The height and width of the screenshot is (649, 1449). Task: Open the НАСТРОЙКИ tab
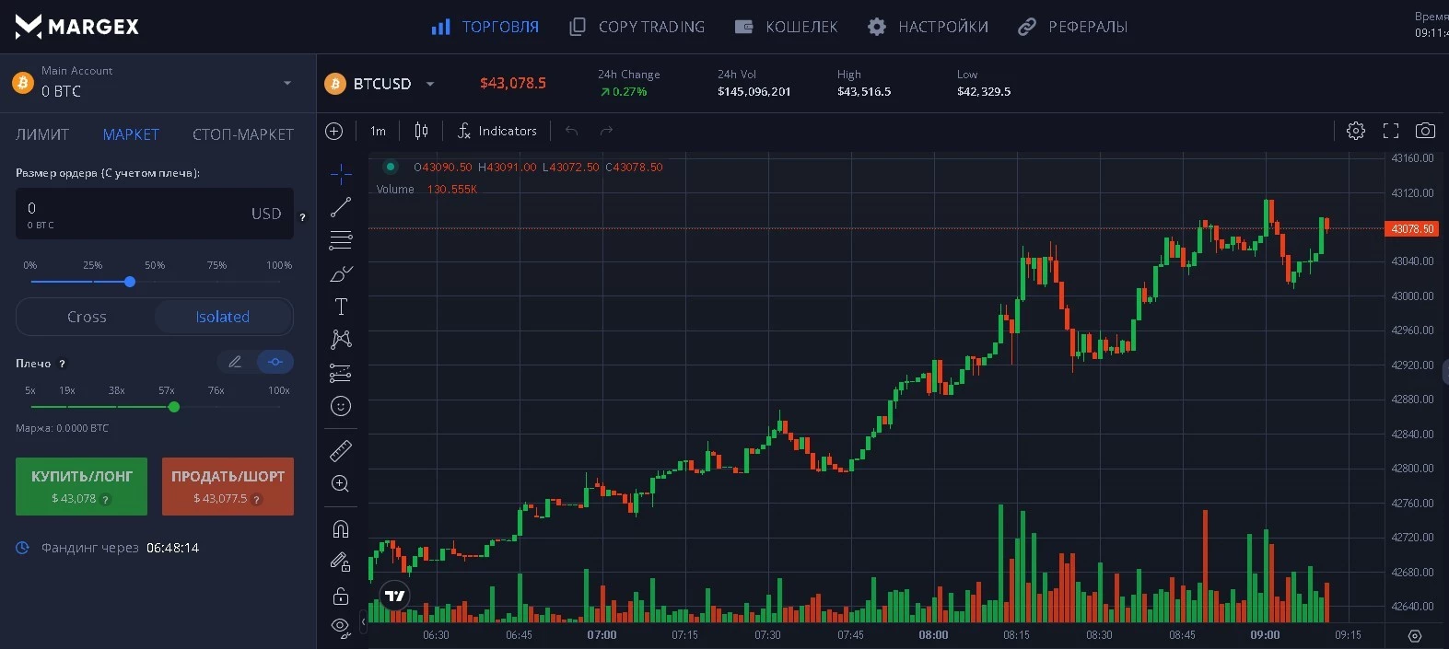click(928, 27)
